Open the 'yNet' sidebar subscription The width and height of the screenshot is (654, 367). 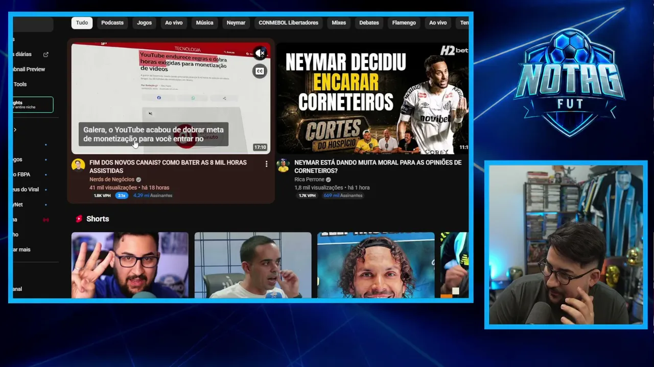tap(18, 204)
